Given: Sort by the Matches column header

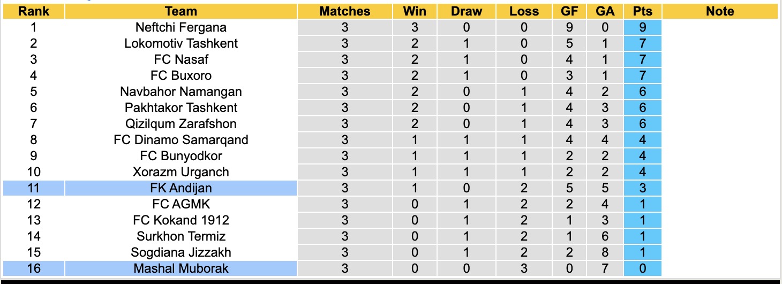Looking at the screenshot, I should tap(344, 11).
